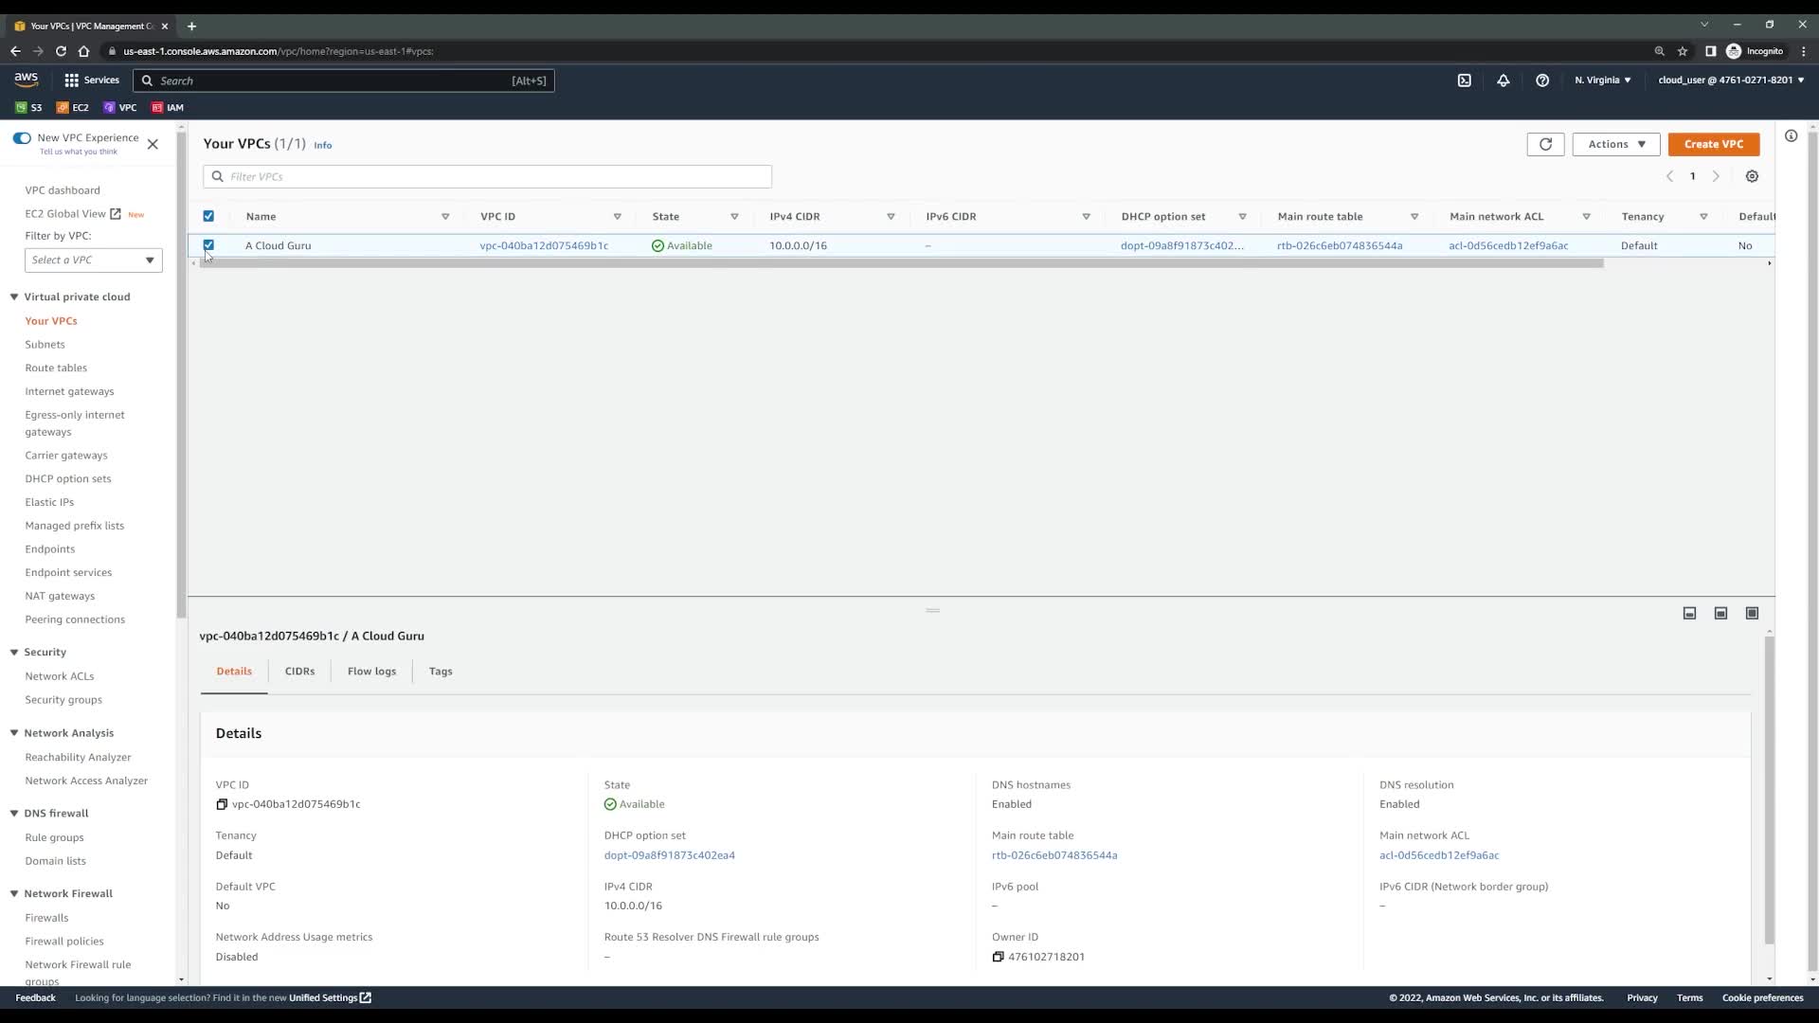Refresh the VPC list
Image resolution: width=1819 pixels, height=1023 pixels.
pos(1545,144)
